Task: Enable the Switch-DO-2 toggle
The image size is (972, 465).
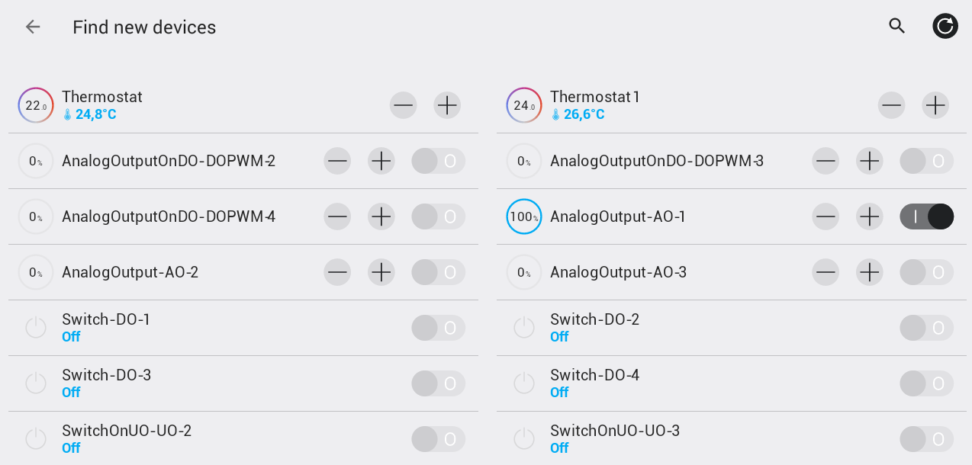Action: click(x=926, y=328)
